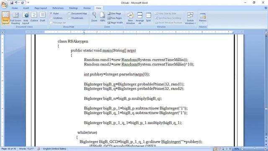
Task: Click the Select Browse Object button
Action: pyautogui.click(x=266, y=141)
